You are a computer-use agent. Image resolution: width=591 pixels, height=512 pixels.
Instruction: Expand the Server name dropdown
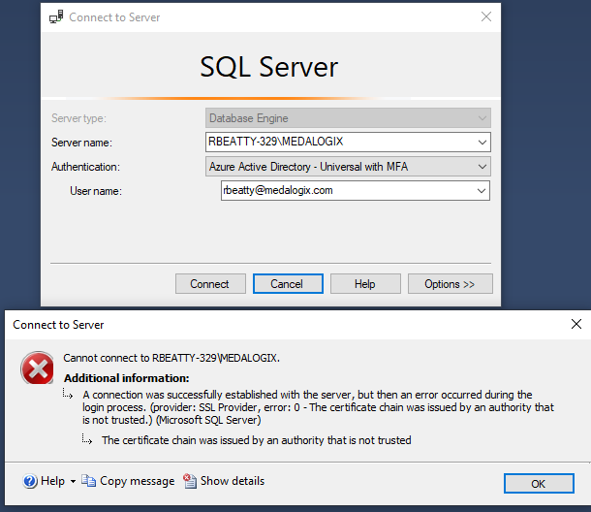tap(482, 143)
